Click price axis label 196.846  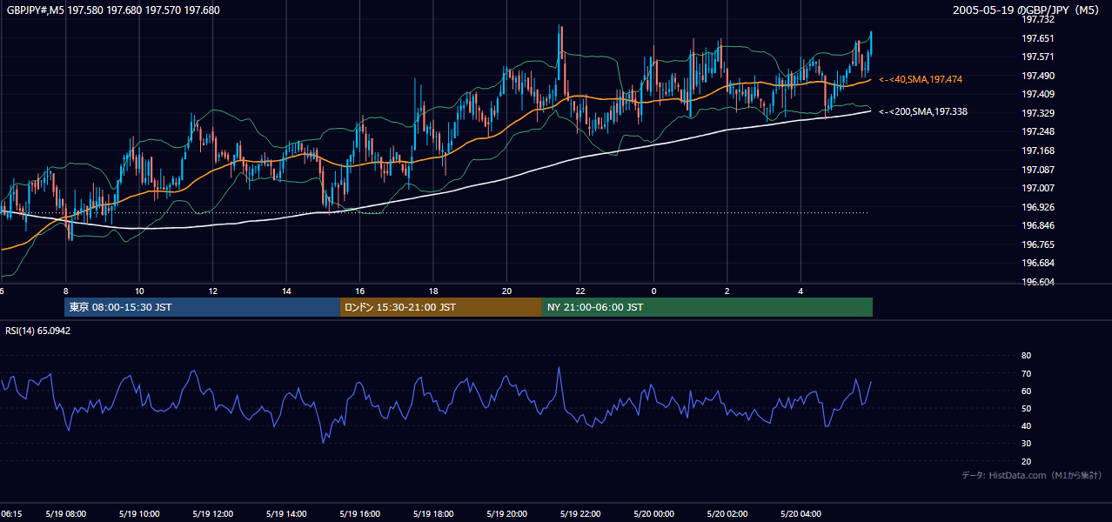(x=1038, y=225)
